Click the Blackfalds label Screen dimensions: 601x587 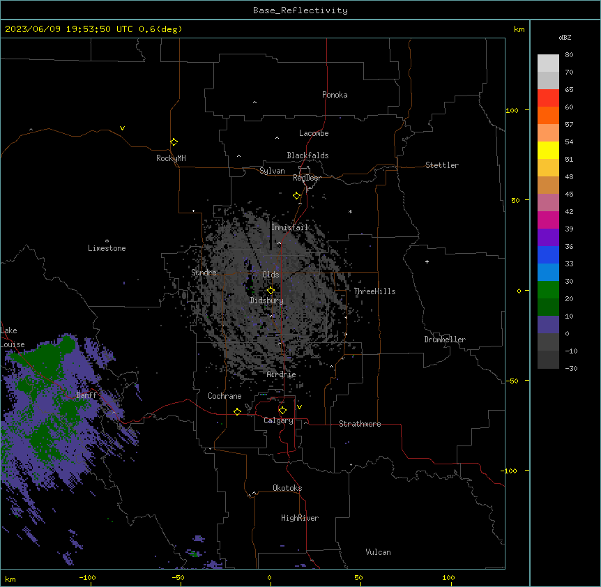tap(307, 155)
